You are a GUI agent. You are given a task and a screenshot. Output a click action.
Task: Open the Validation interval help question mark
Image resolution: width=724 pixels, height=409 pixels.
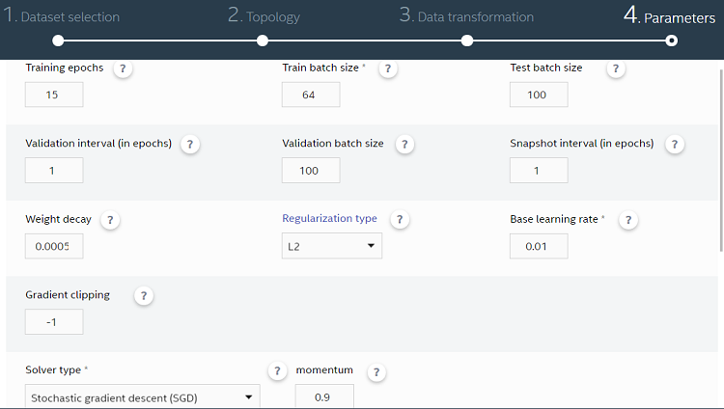pos(190,145)
